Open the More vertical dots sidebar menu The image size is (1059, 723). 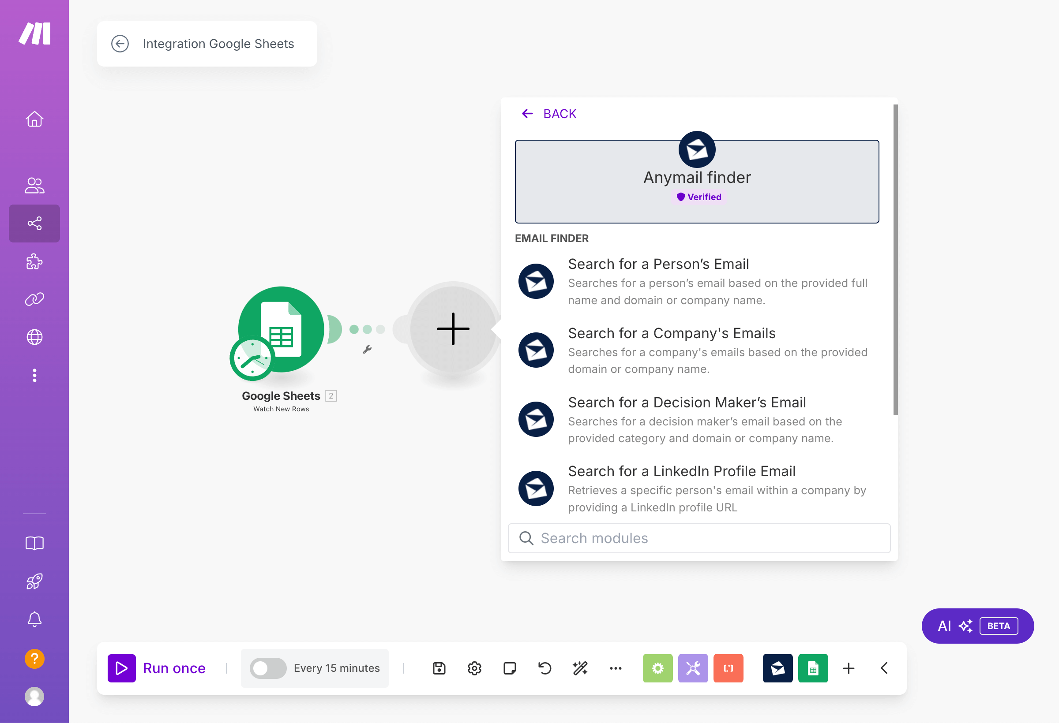(x=34, y=375)
